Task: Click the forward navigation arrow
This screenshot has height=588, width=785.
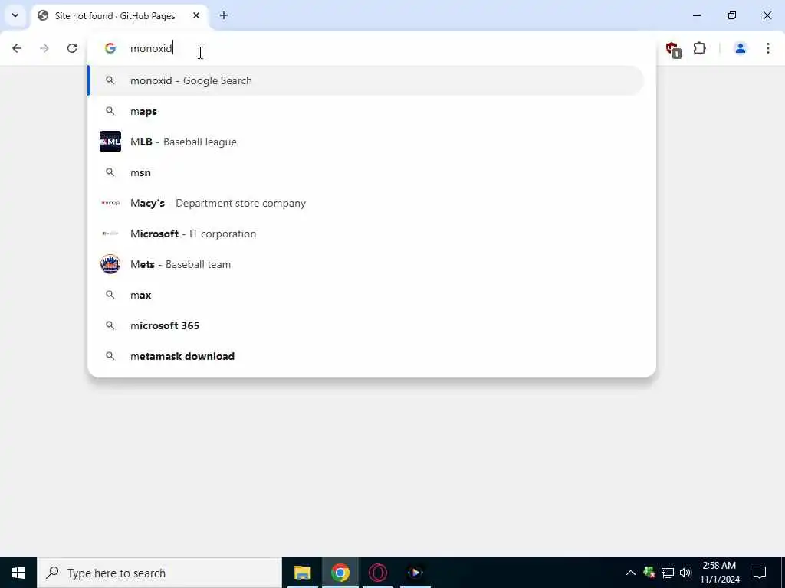Action: 44,48
